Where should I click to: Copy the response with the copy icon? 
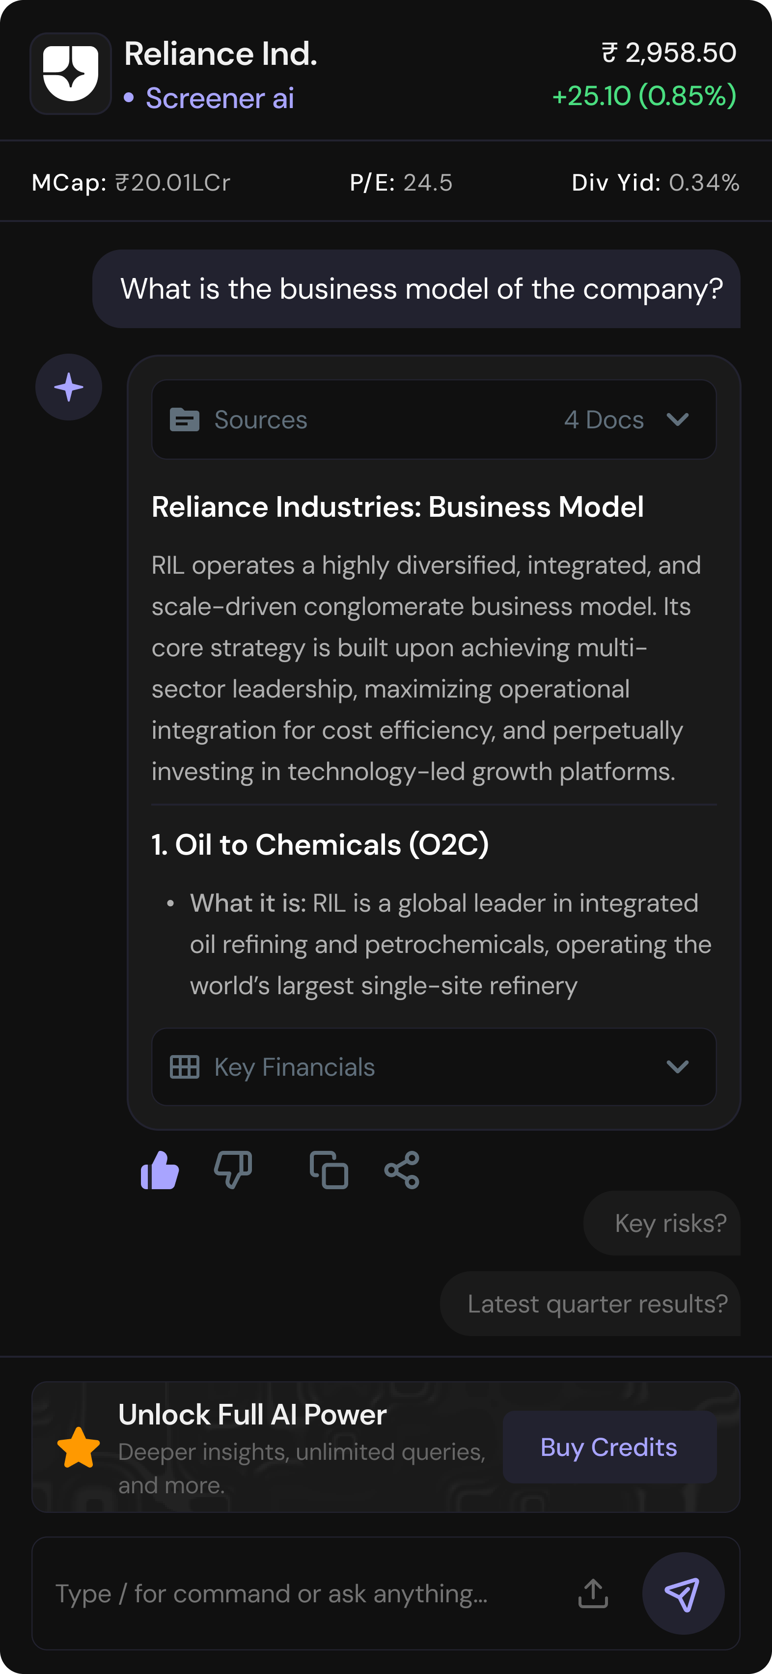(x=329, y=1171)
